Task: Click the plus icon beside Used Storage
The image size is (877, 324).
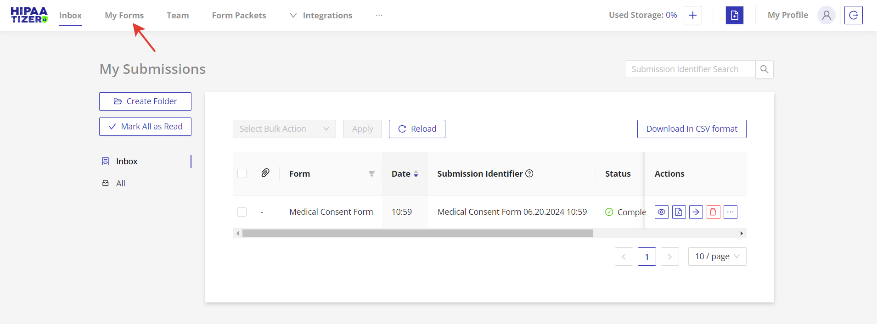Action: pos(693,15)
